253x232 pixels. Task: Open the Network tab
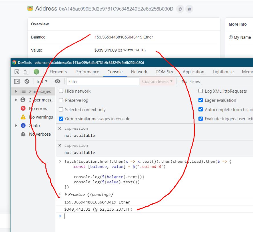point(139,72)
